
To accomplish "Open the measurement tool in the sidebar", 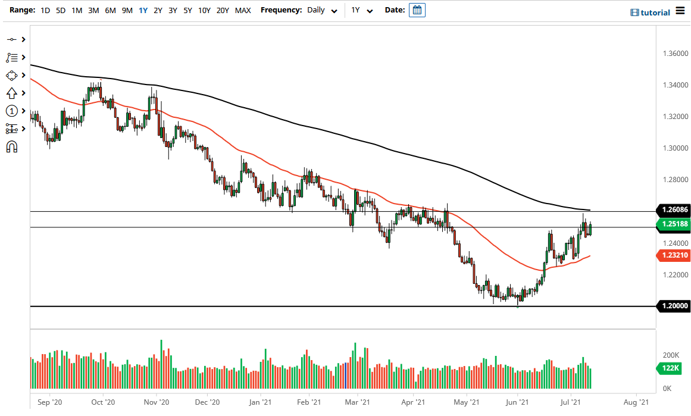I will (13, 129).
